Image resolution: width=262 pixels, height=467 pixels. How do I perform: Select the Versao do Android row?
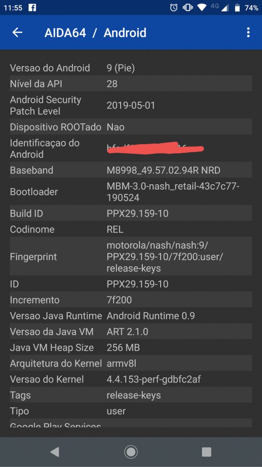(131, 68)
